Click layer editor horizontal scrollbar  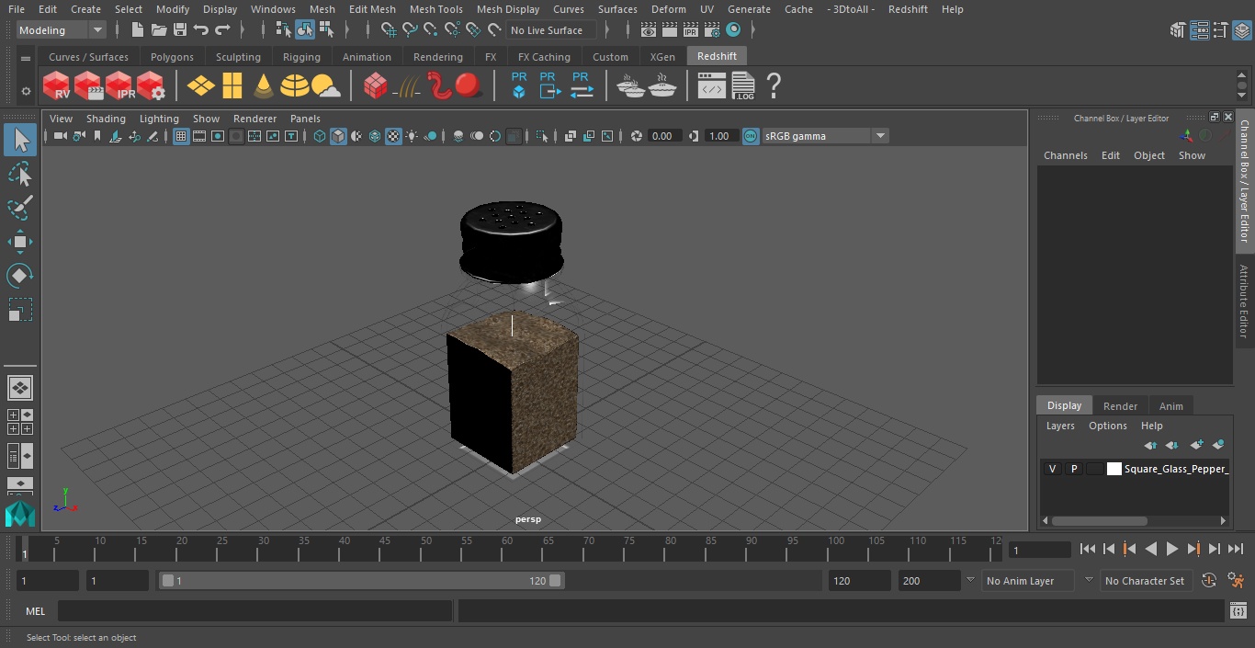[1099, 520]
